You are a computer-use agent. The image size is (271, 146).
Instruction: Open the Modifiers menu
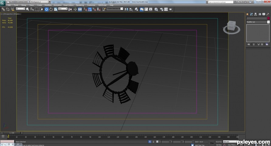48,5
